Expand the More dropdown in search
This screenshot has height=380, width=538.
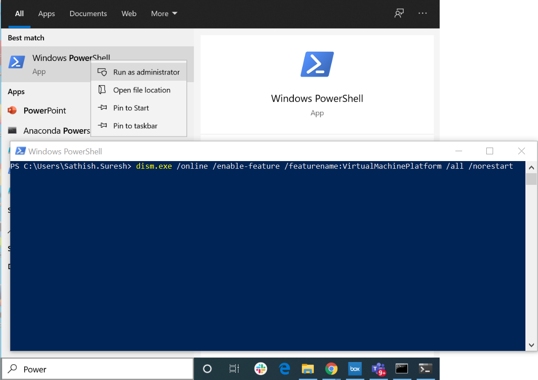pos(164,14)
